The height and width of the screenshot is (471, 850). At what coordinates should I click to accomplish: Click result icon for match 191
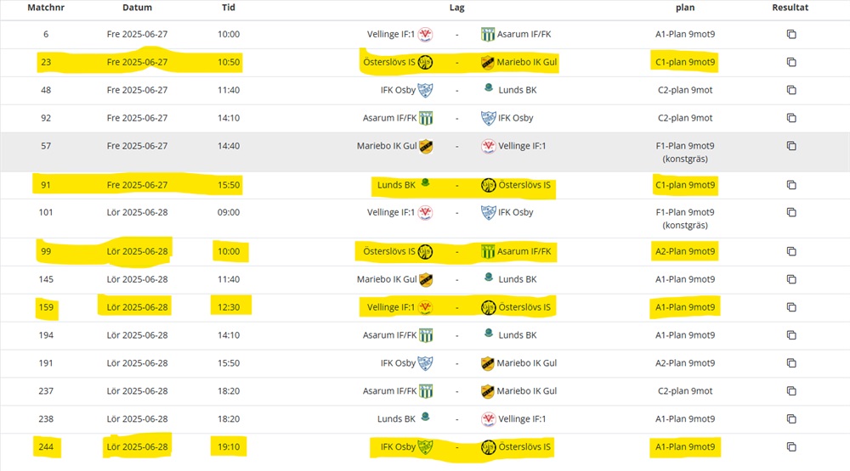(790, 363)
